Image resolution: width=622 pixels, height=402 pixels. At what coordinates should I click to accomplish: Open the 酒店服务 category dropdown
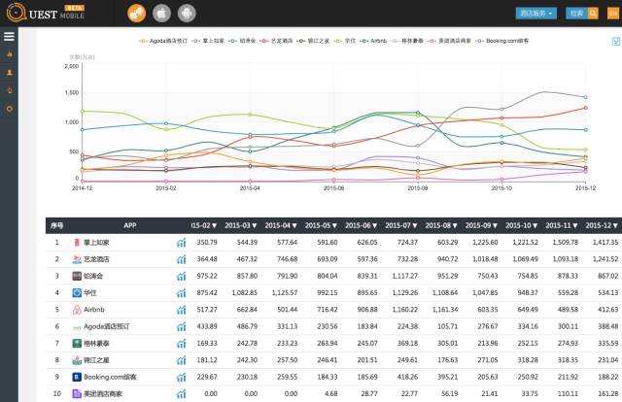click(536, 13)
